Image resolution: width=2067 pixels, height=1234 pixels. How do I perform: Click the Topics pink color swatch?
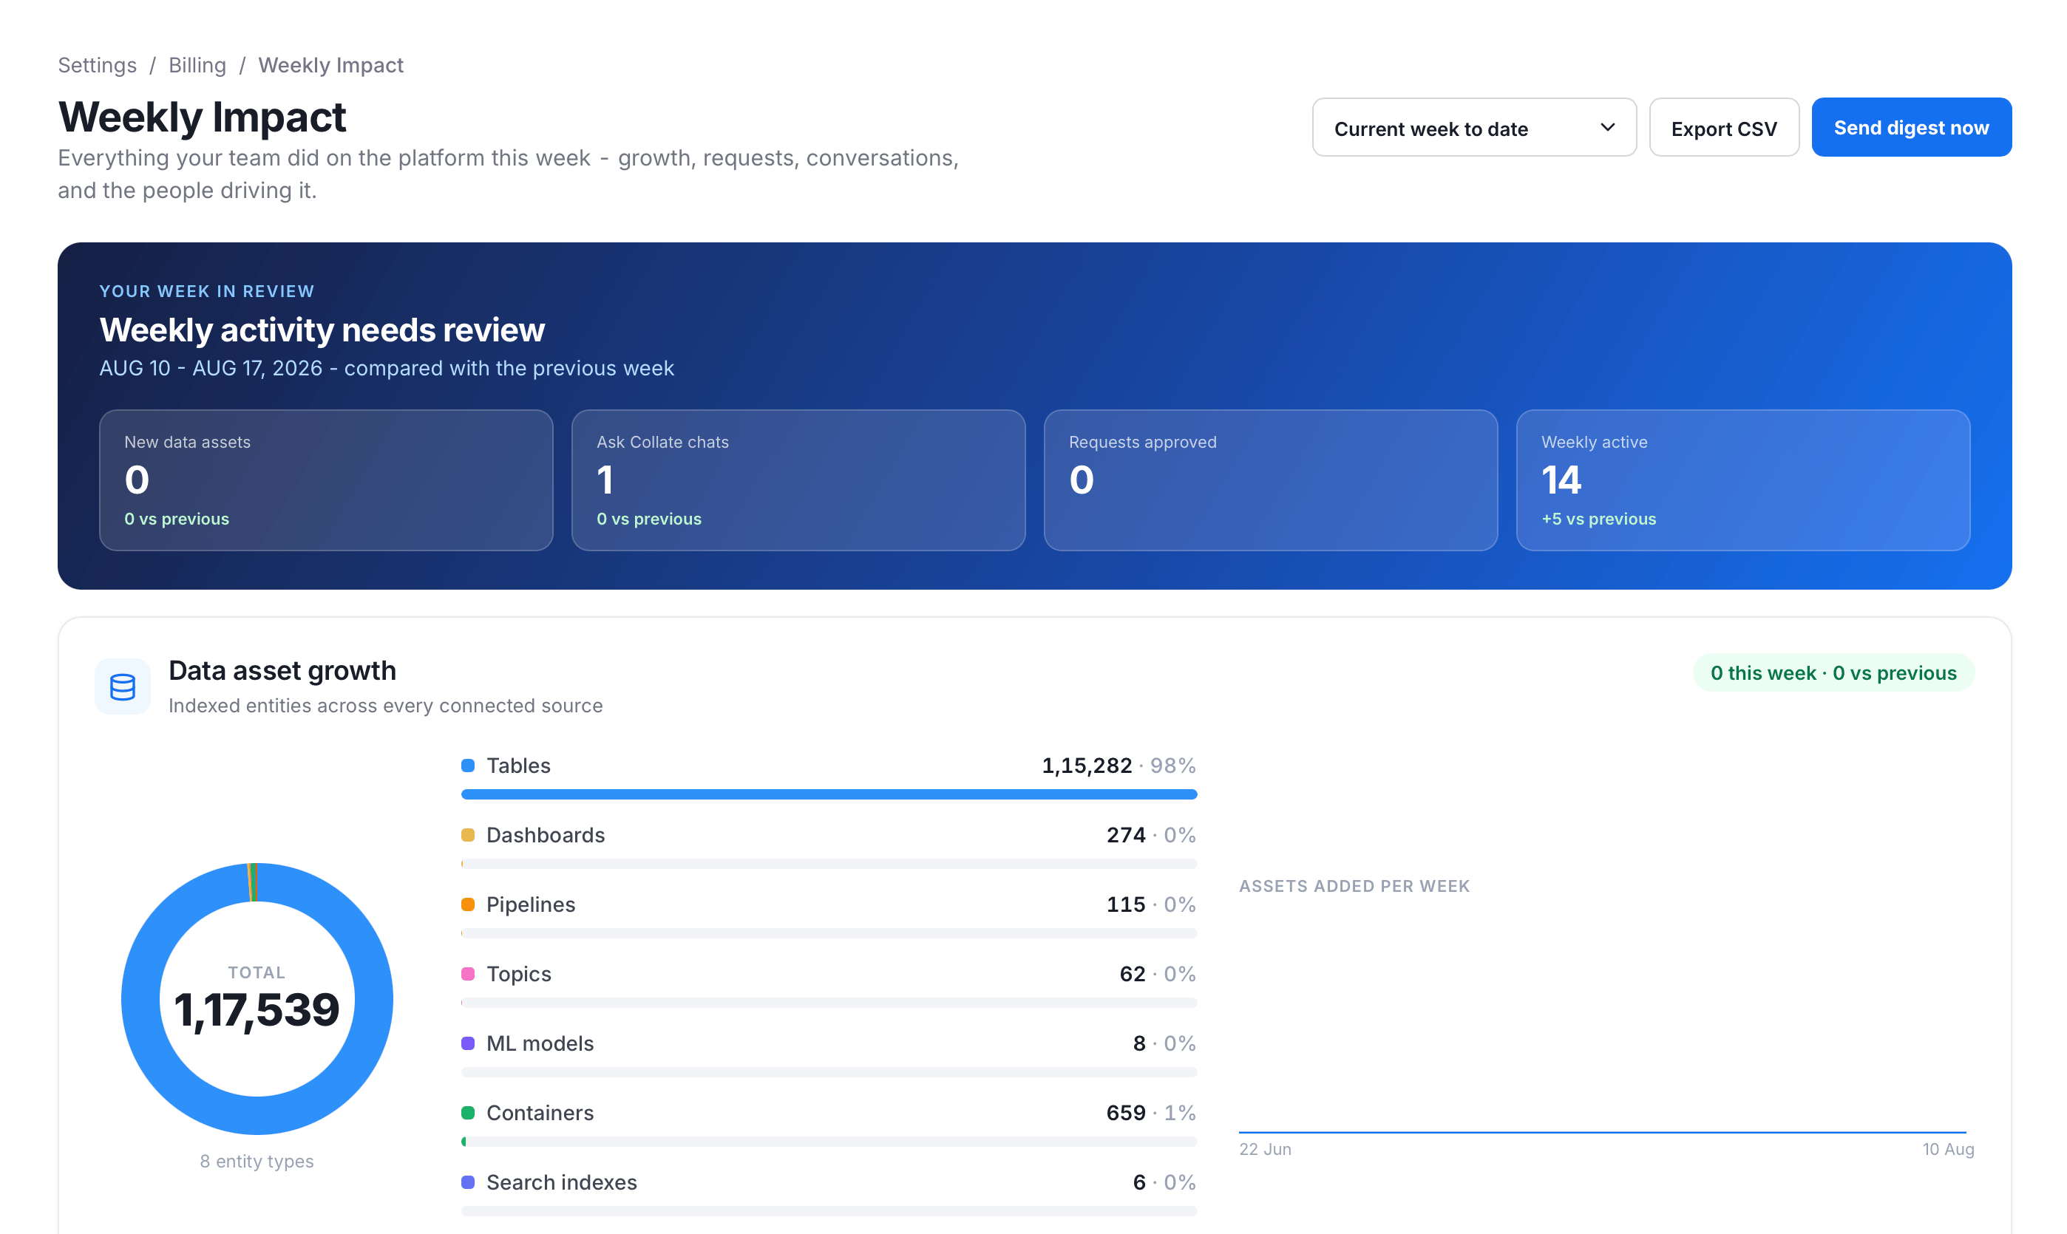click(468, 974)
